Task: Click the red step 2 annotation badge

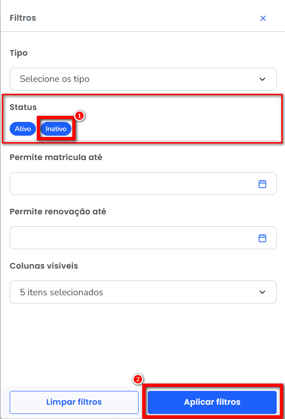Action: tap(138, 379)
